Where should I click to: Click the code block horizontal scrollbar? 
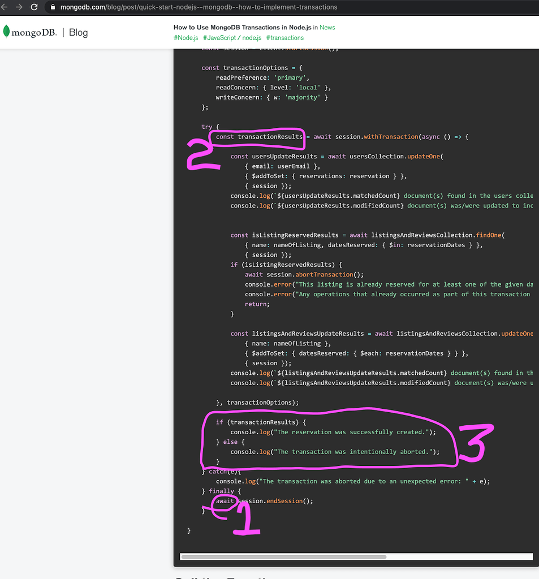[283, 557]
